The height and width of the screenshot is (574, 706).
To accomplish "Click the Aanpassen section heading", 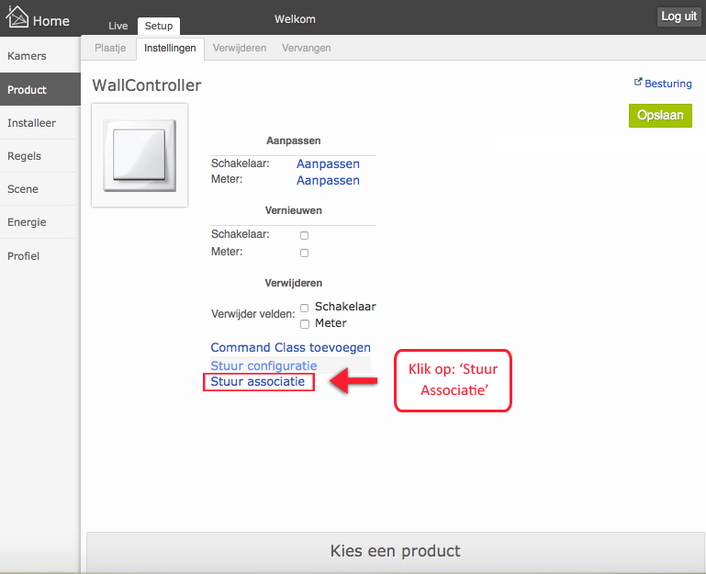I will click(294, 141).
